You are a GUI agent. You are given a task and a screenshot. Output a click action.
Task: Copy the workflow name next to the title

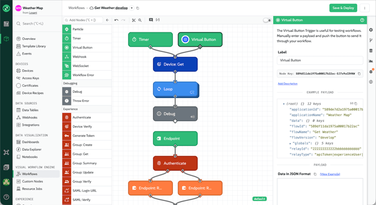138,8
